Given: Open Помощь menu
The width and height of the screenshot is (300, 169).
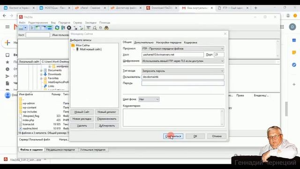Looking at the screenshot, I should [x=105, y=23].
